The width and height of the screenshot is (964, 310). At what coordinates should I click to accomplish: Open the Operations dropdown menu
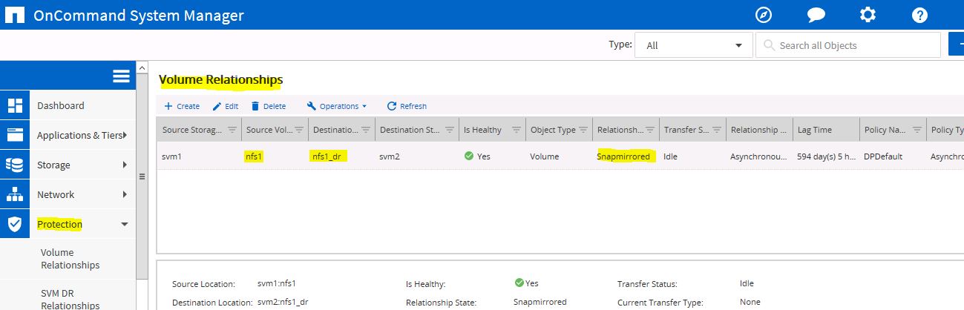337,106
